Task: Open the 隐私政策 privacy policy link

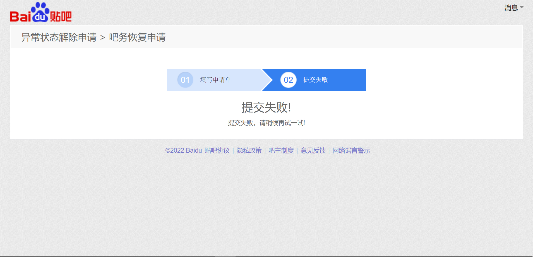Action: click(x=249, y=150)
